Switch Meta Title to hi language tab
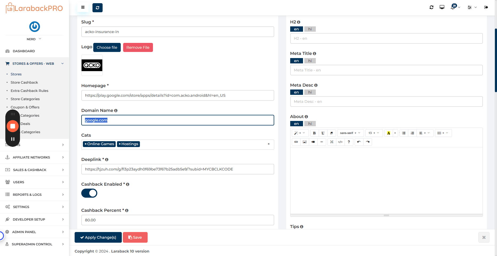This screenshot has width=497, height=256. 310,61
